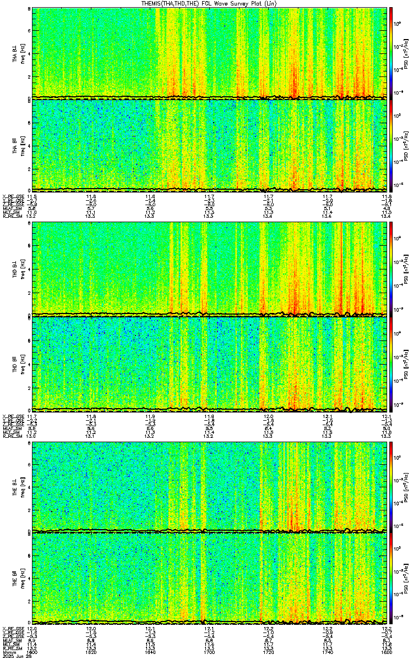Click inside the THA B-perpendicular spectrogram panel
Screen dimensions: 413x660
[x=209, y=53]
